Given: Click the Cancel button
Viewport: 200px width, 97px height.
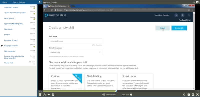Looking at the screenshot, I should tap(163, 28).
